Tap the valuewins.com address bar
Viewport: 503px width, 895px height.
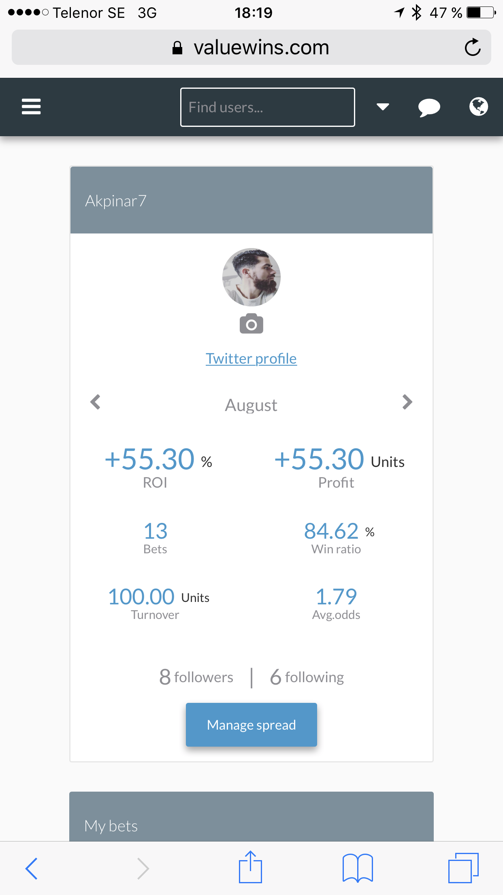(251, 47)
